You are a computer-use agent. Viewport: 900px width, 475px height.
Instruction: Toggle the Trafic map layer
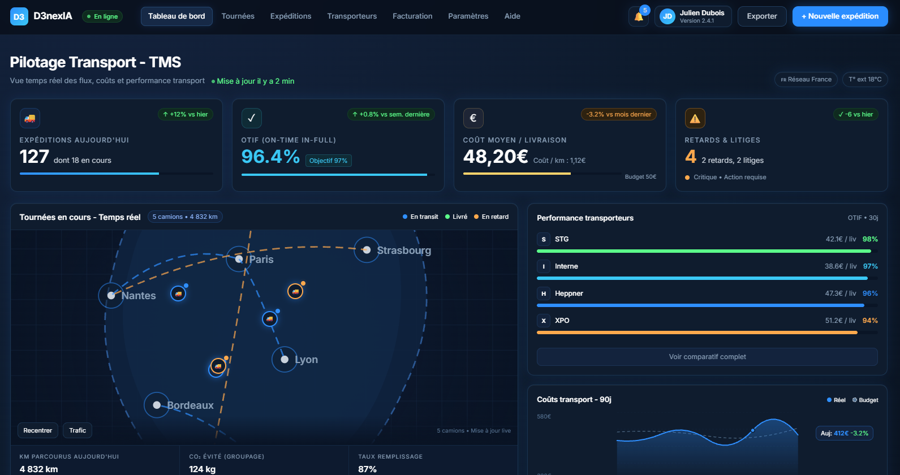tap(77, 430)
